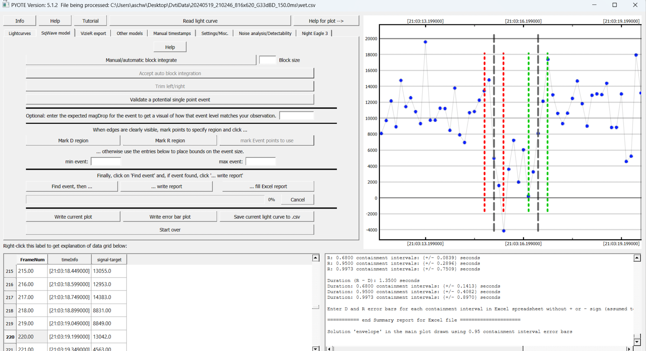
Task: Click the report log scroll down arrow
Action: [637, 342]
